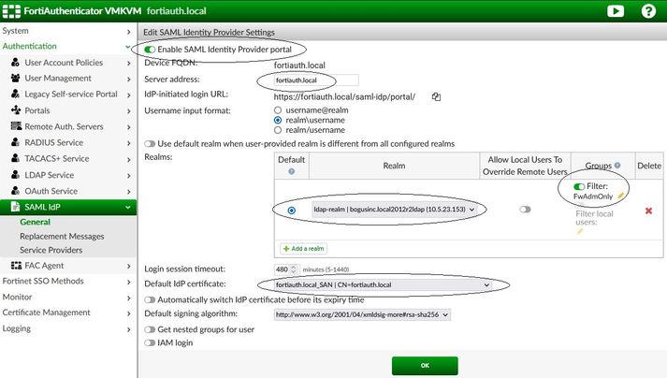Click the LDAP Service icon
The height and width of the screenshot is (378, 667).
point(15,175)
